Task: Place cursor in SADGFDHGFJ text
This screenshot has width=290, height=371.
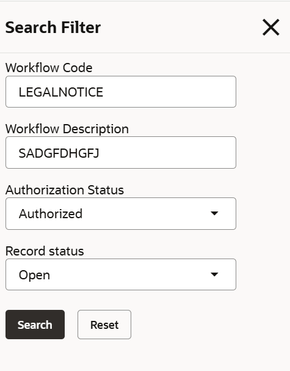Action: click(x=59, y=153)
